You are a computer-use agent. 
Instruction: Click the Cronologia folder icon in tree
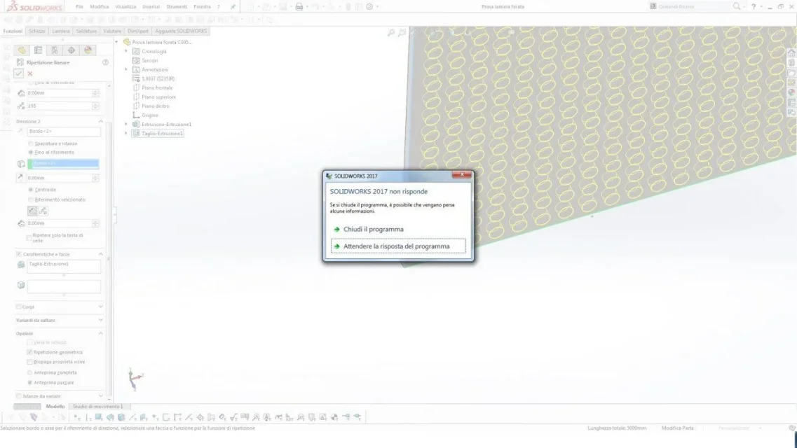pyautogui.click(x=136, y=51)
